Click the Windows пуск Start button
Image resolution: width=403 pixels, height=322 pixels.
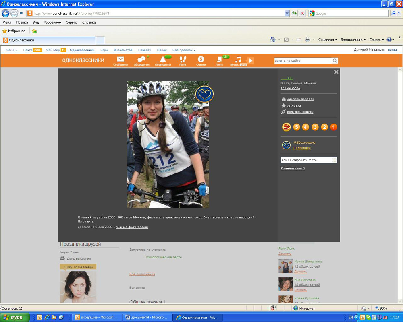15,318
